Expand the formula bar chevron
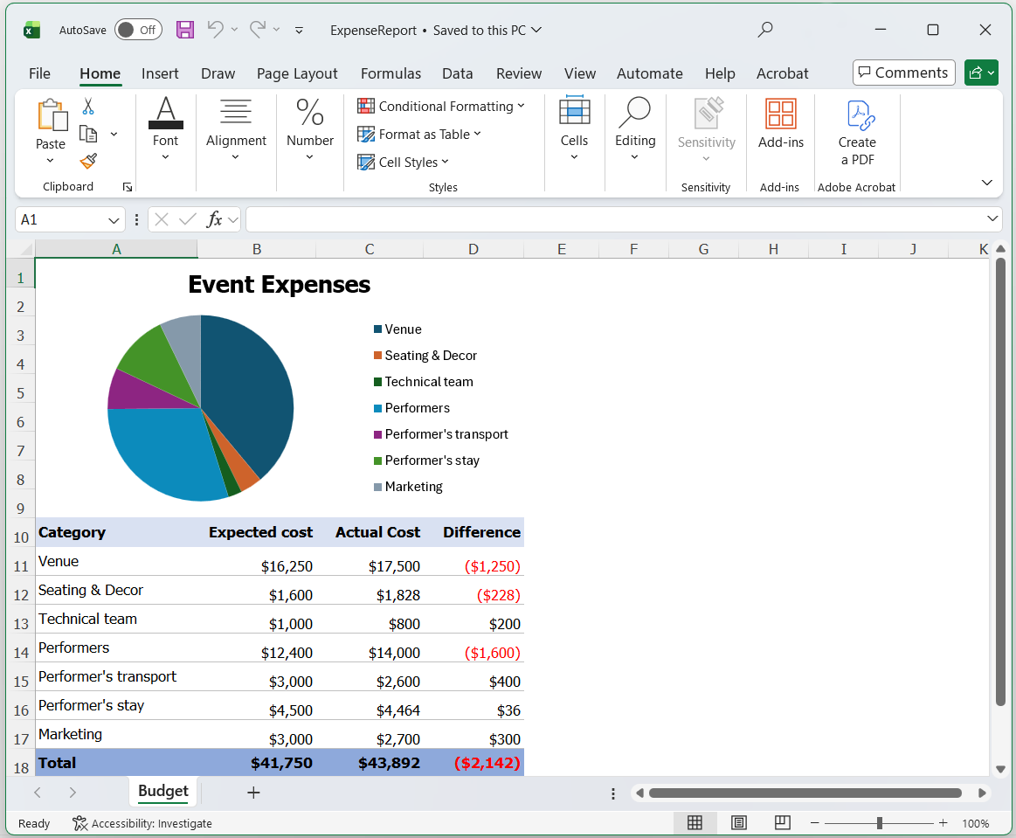This screenshot has width=1016, height=838. pyautogui.click(x=992, y=218)
